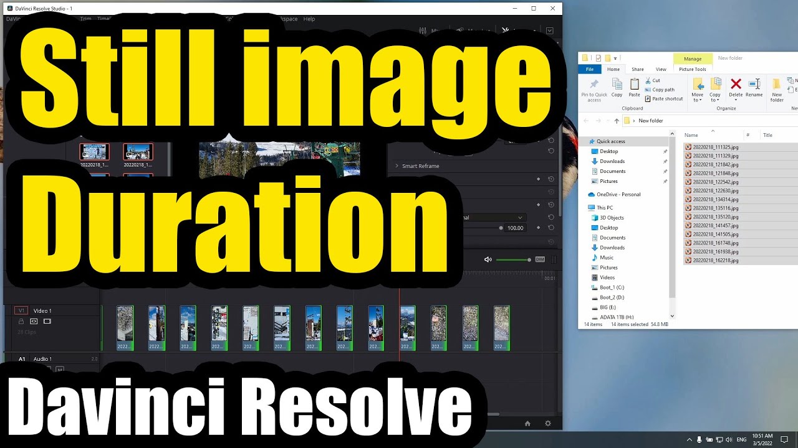The image size is (798, 448).
Task: Select This PC in the navigation pane
Action: pos(600,208)
